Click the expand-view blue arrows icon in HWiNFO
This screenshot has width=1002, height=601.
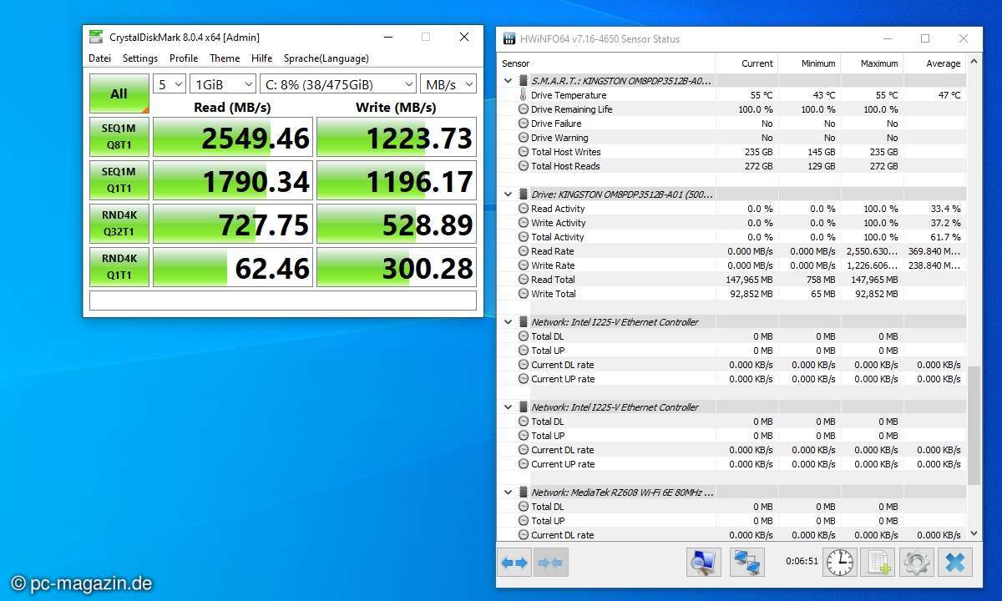pos(514,563)
